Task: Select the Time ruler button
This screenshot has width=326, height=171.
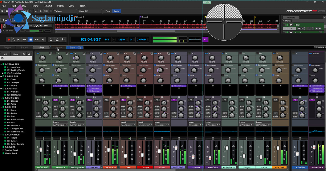Action: [108, 11]
